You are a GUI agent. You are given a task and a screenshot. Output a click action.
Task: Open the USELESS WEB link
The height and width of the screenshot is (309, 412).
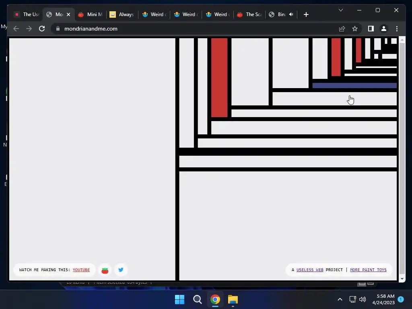click(x=310, y=270)
